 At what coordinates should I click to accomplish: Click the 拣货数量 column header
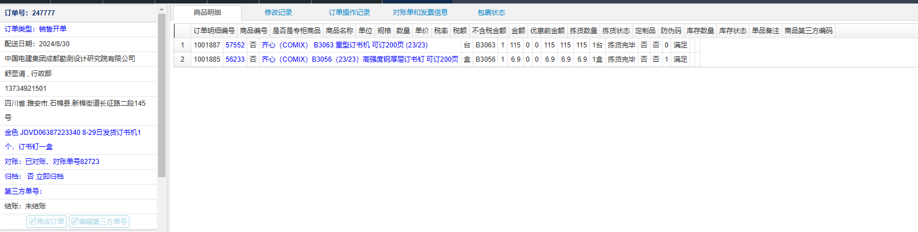click(x=584, y=31)
